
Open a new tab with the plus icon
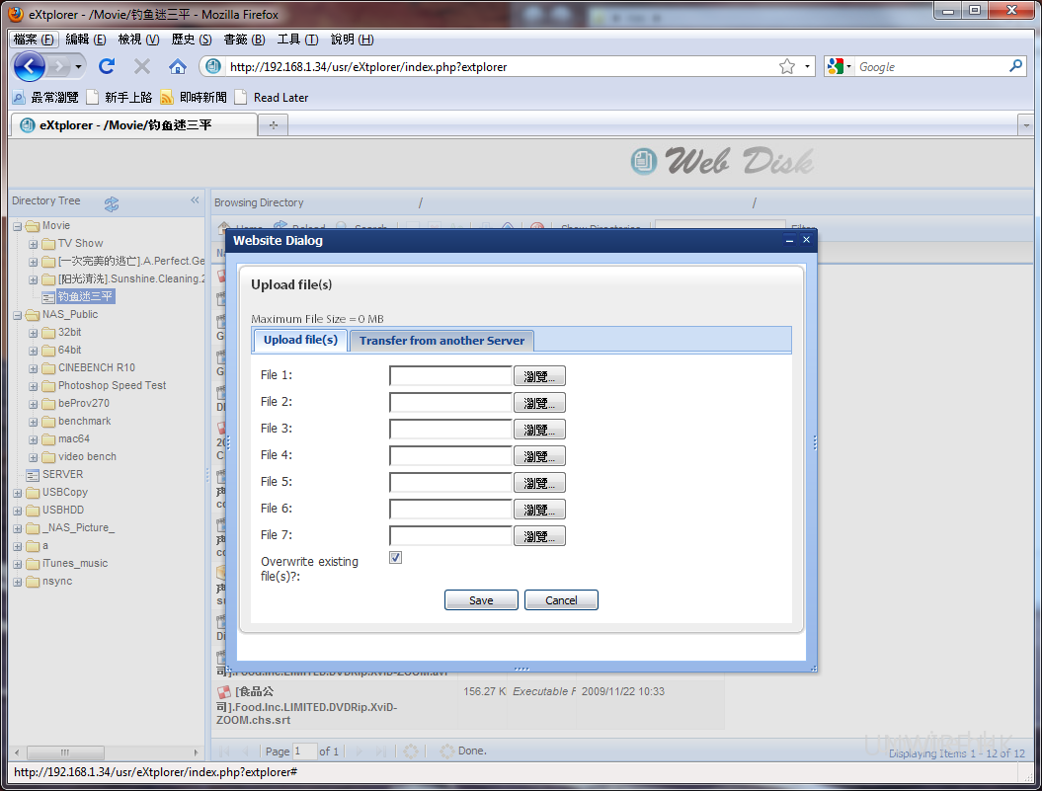(x=274, y=125)
